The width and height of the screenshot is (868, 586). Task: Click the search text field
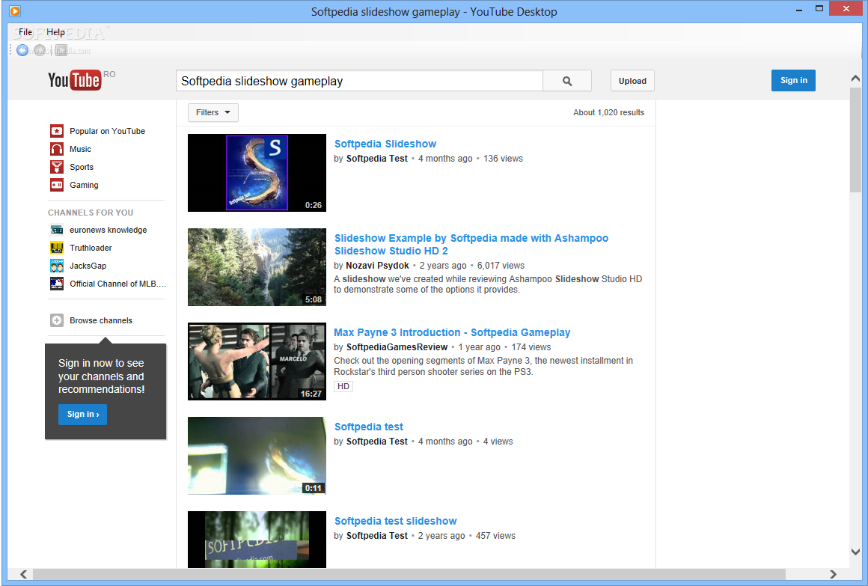(x=359, y=81)
